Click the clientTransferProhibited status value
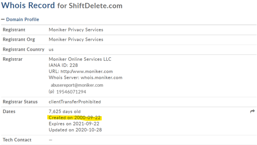Screen dimensions: 257x145 [75, 102]
